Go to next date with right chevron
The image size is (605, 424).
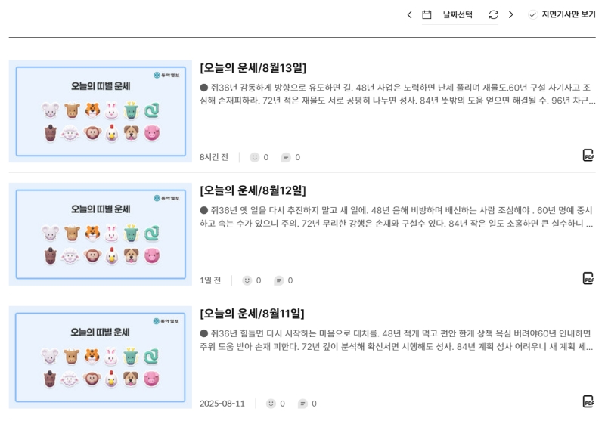tap(511, 14)
